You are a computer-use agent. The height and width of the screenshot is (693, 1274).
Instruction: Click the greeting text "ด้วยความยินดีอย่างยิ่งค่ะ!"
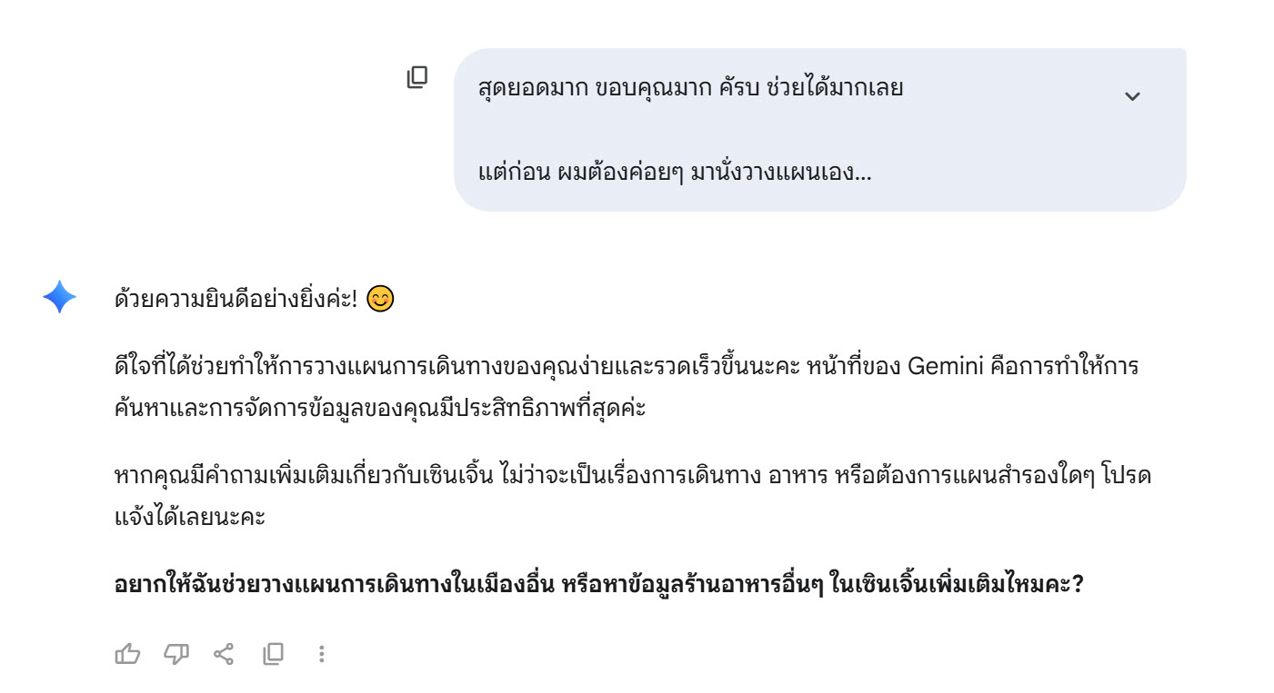point(236,299)
